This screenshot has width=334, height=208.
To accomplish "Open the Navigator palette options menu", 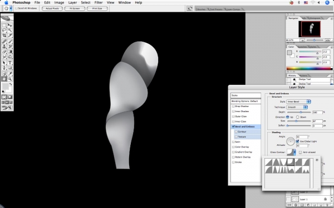I will coord(332,18).
